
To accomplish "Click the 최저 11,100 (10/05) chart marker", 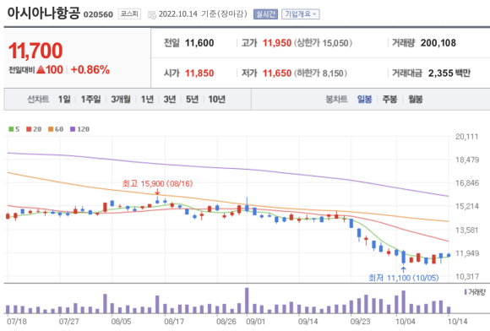I will click(x=404, y=278).
